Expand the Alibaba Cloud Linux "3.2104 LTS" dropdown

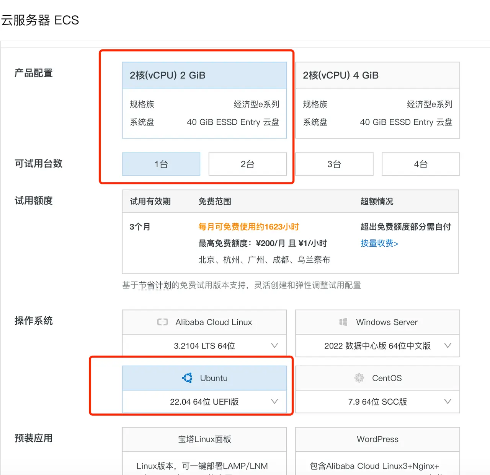point(274,346)
